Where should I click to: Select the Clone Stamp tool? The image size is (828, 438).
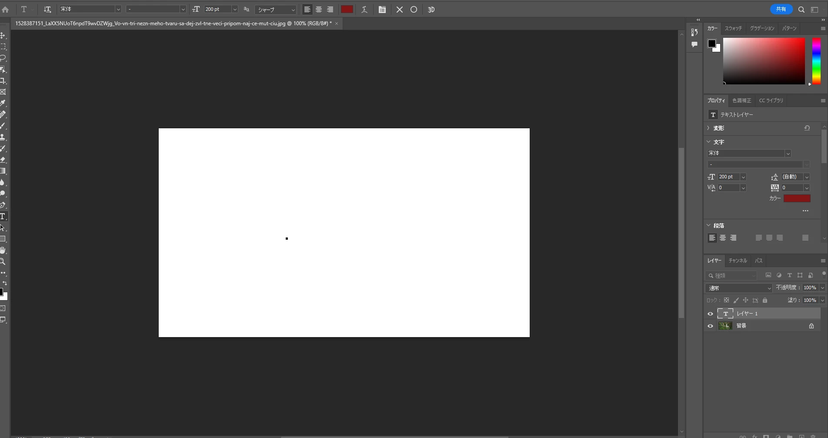click(x=3, y=137)
